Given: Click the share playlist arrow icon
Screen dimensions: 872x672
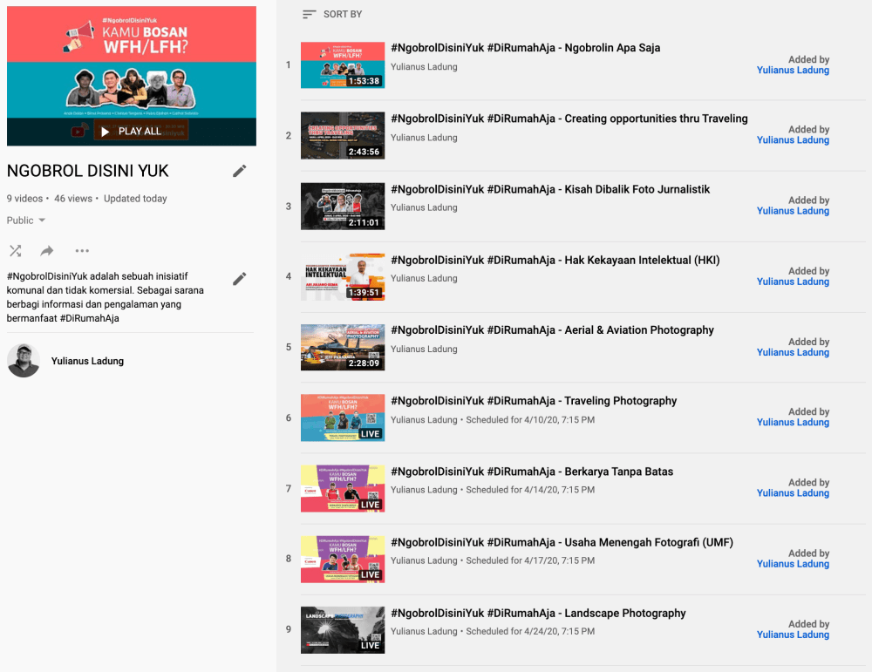Looking at the screenshot, I should [x=47, y=251].
